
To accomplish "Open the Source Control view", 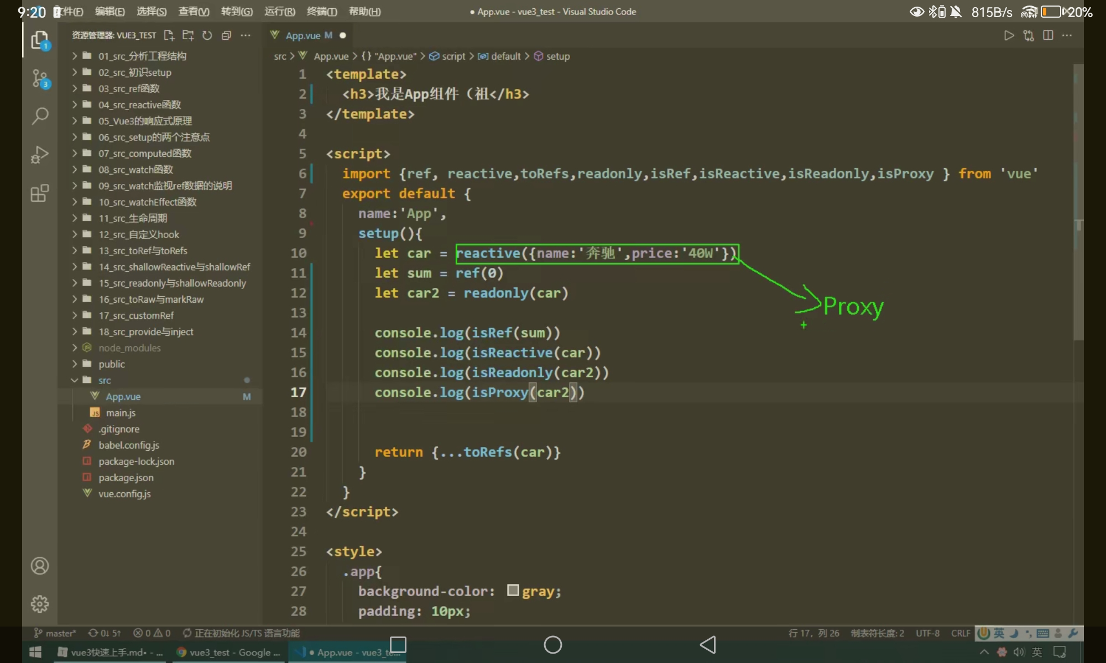I will pos(40,78).
